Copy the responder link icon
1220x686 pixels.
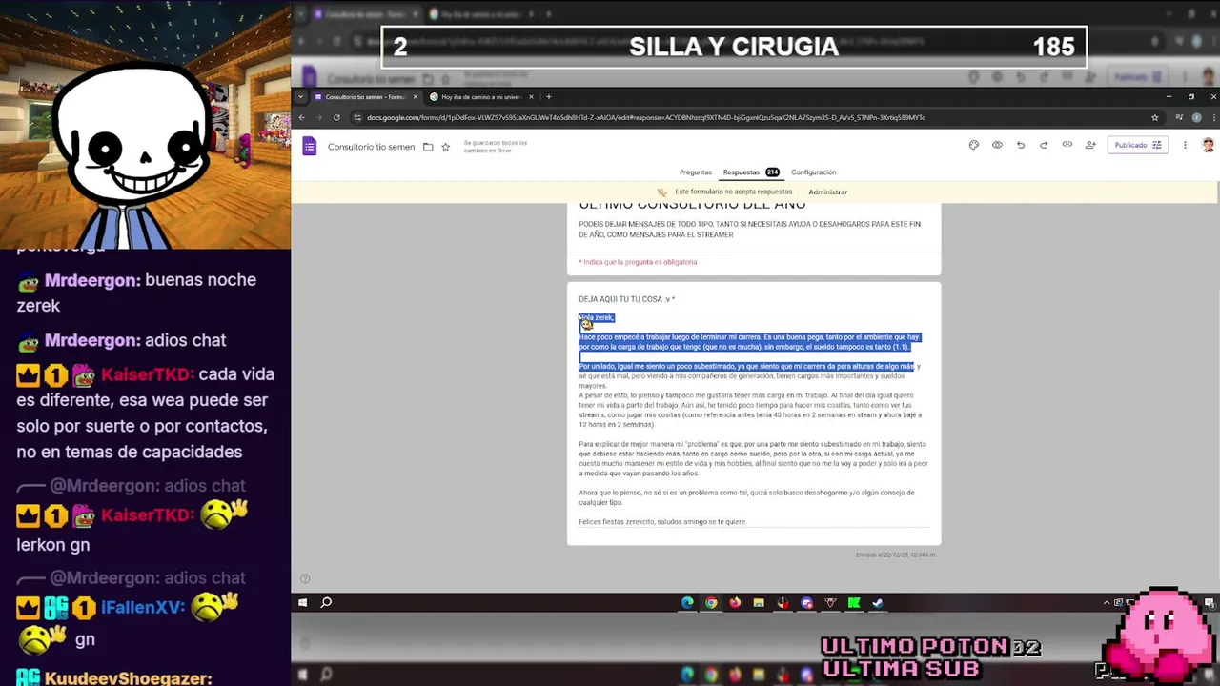[1067, 145]
